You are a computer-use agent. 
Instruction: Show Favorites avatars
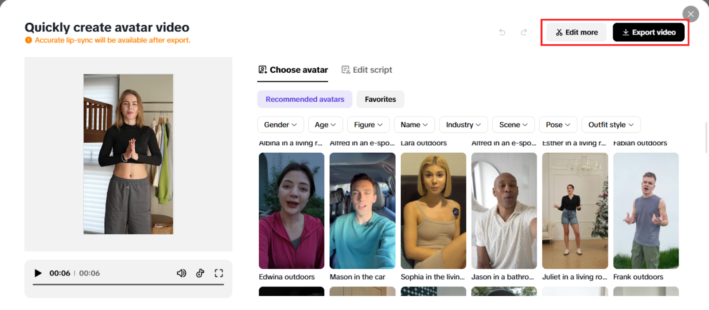[x=380, y=99]
